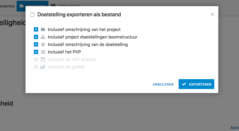The image size is (239, 131).
Task: Click the Exporteren button
Action: click(196, 84)
